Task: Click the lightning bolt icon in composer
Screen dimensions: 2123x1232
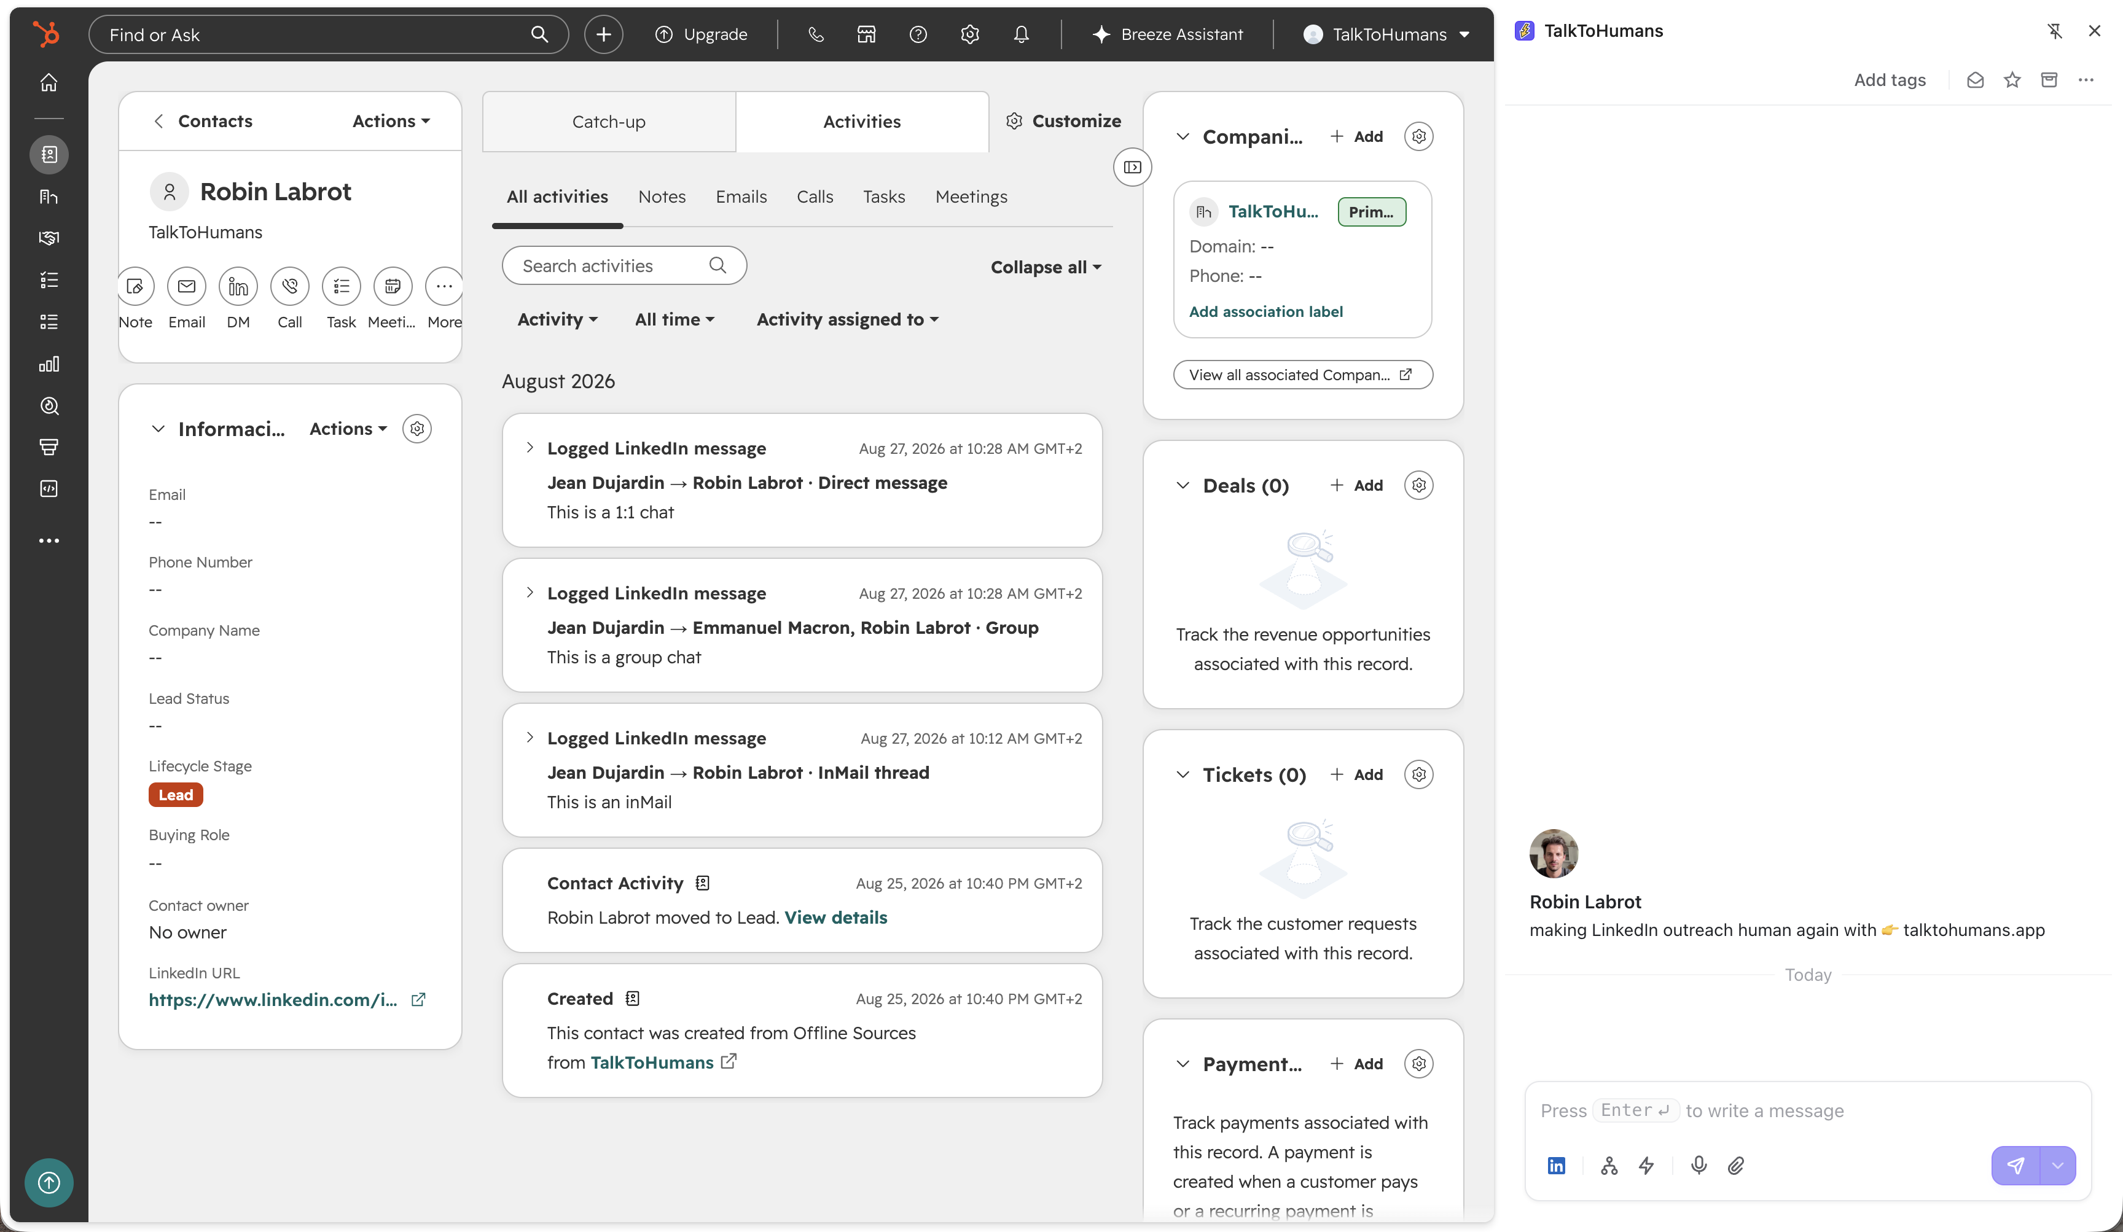Action: point(1646,1166)
